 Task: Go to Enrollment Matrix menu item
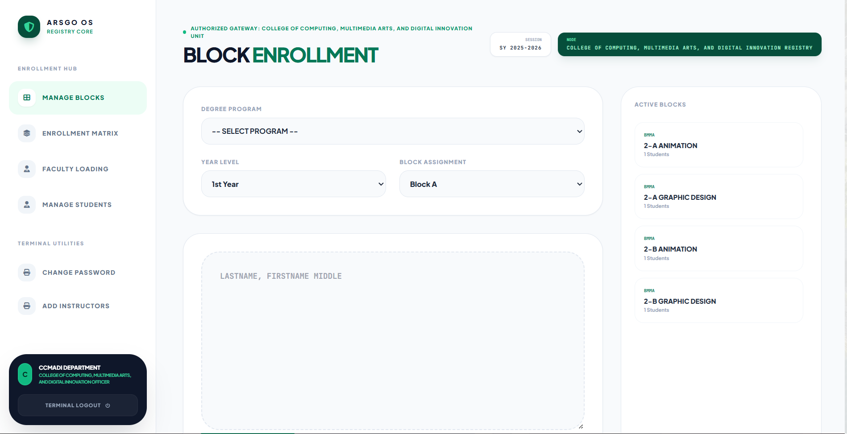pos(80,133)
